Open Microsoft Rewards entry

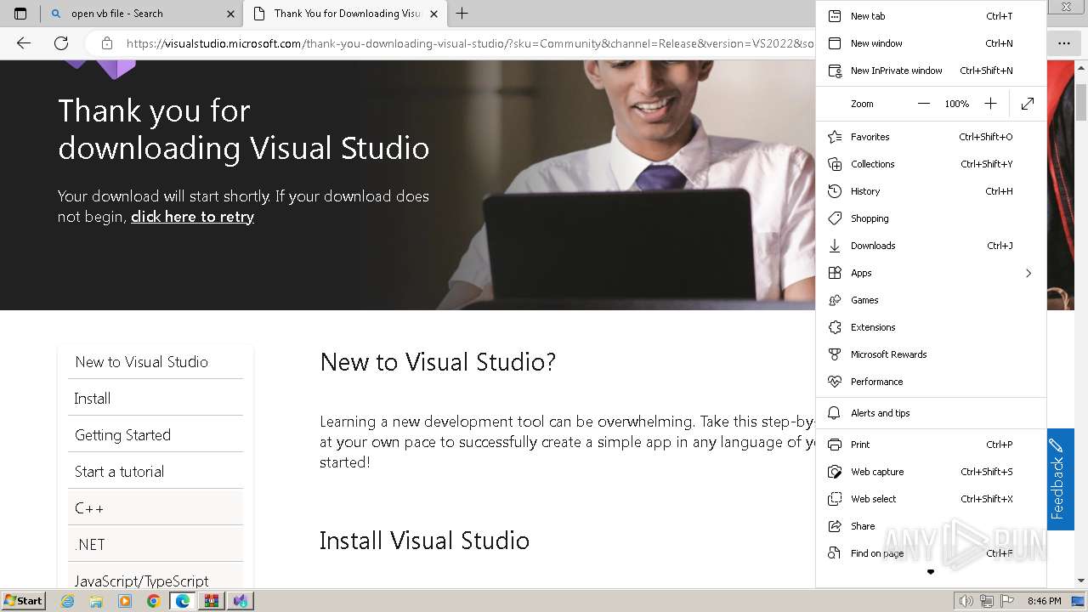pos(931,354)
